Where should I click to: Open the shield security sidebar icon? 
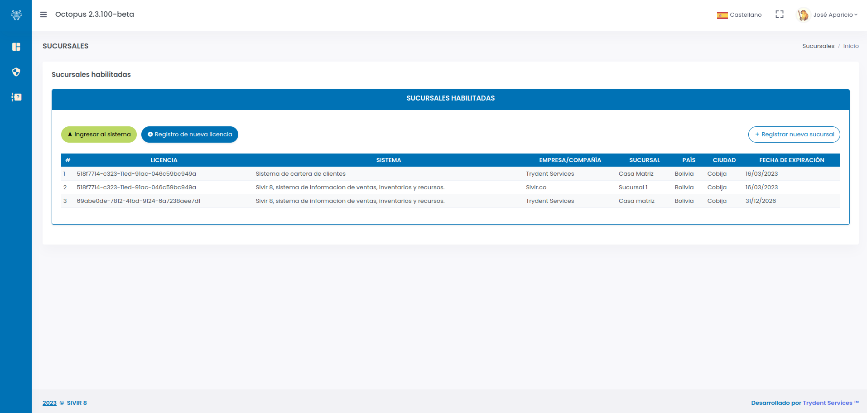16,72
